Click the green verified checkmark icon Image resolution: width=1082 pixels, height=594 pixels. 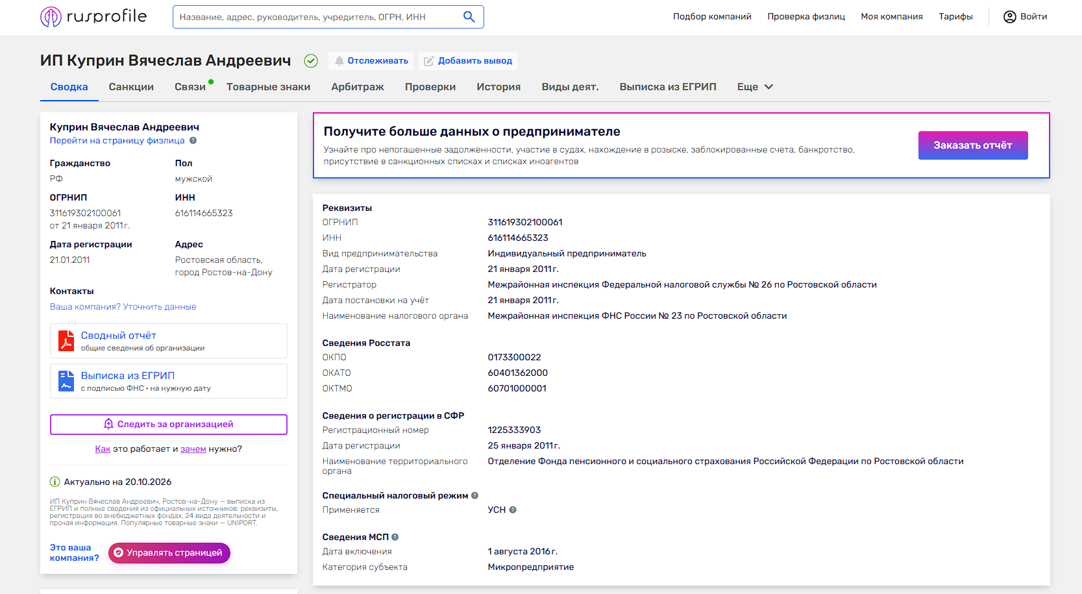click(311, 61)
